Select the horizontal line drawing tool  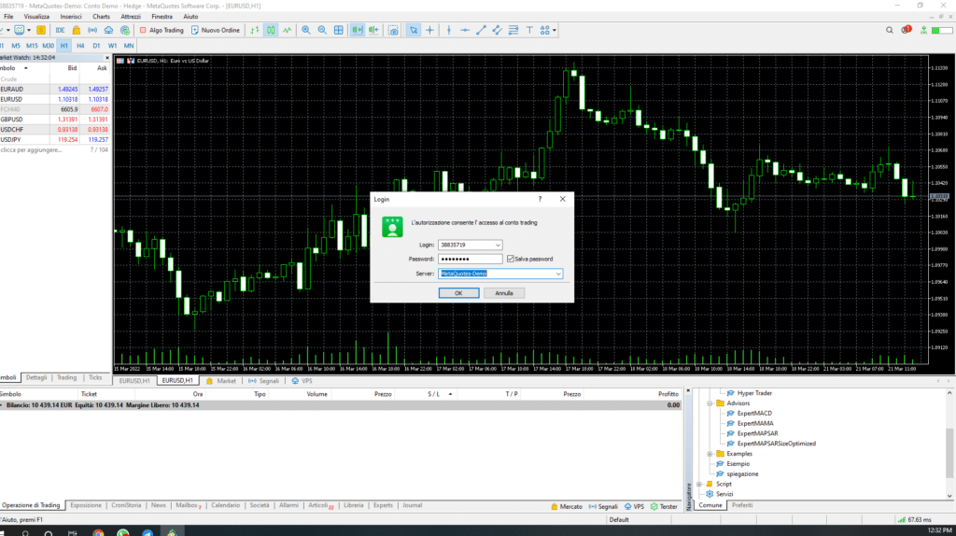pyautogui.click(x=465, y=30)
